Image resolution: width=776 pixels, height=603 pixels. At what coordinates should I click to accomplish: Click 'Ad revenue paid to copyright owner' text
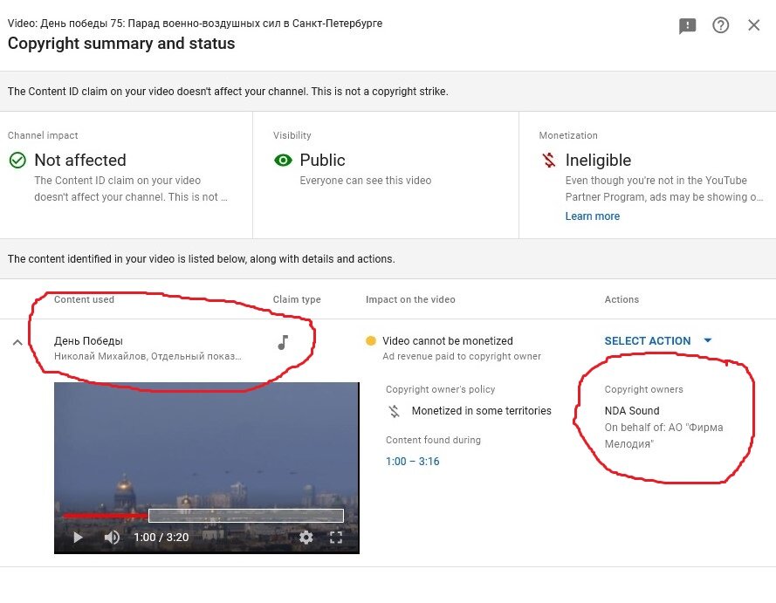461,356
